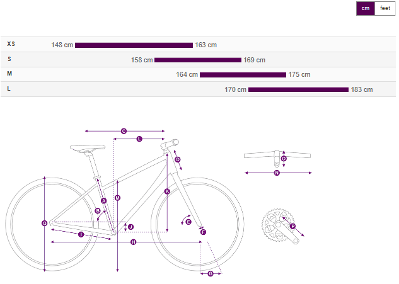Select the N handlebar width marker

tap(277, 173)
